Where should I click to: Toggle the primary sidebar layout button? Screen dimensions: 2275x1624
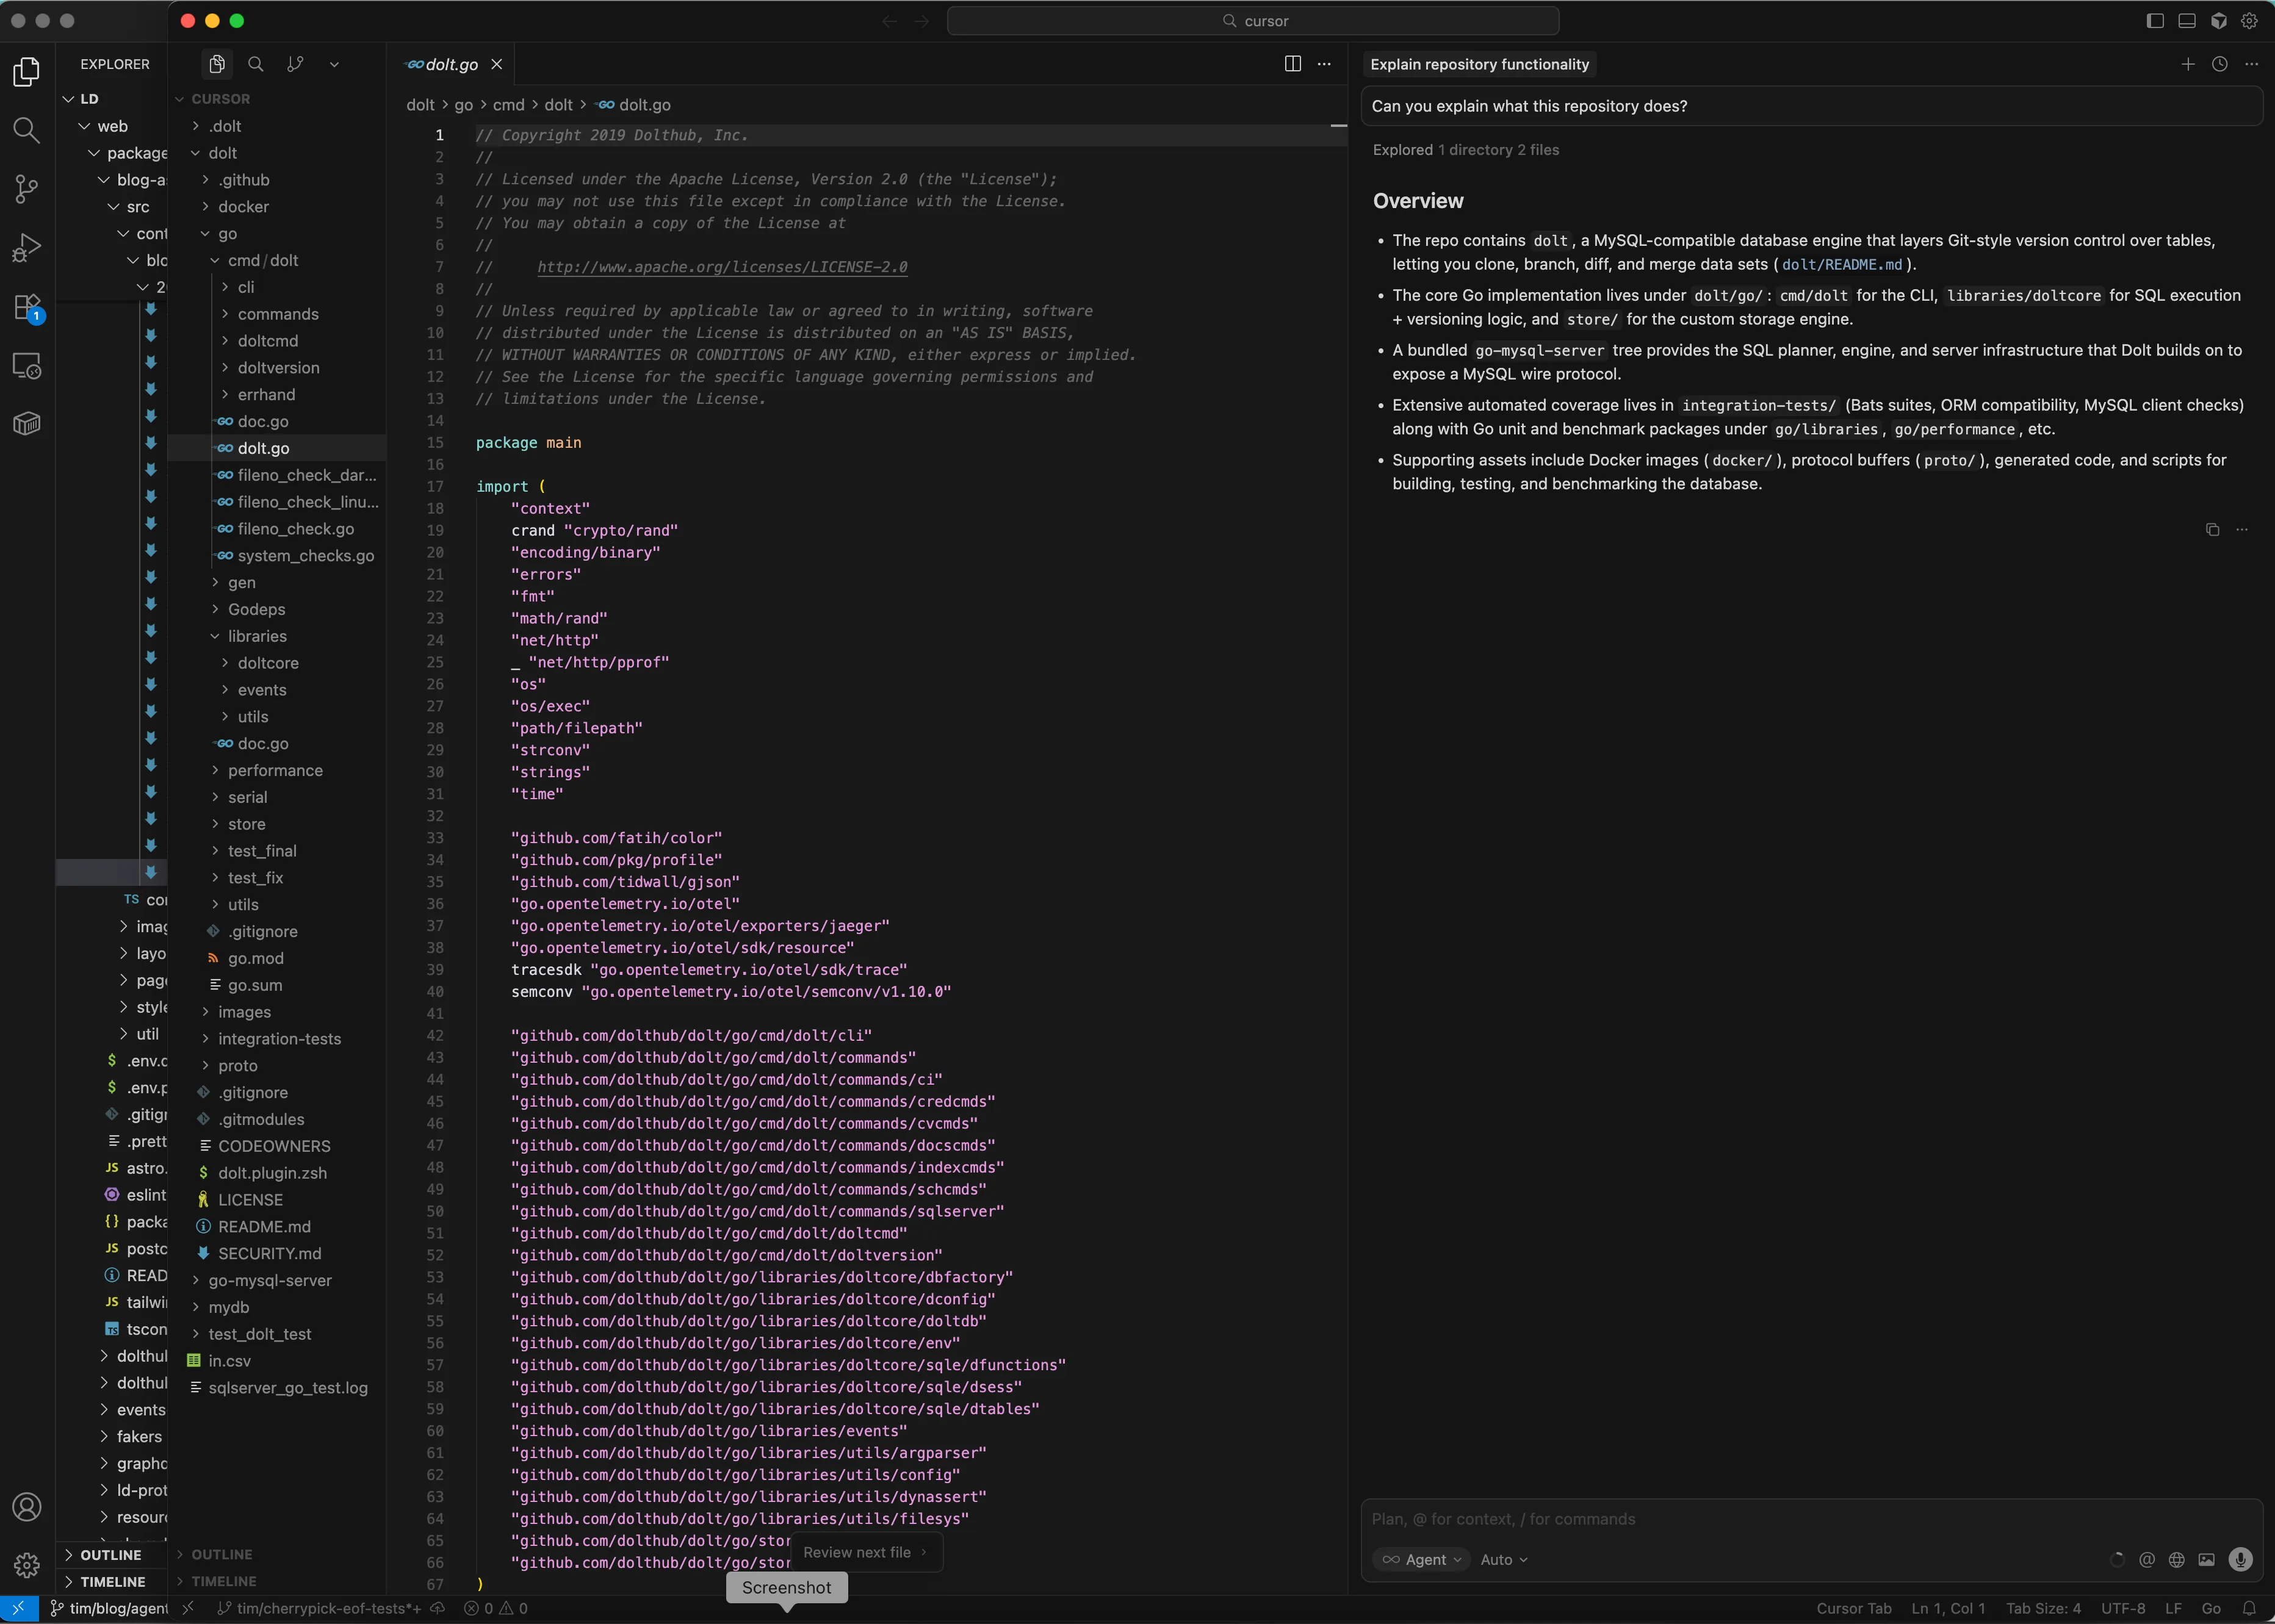[x=2155, y=21]
